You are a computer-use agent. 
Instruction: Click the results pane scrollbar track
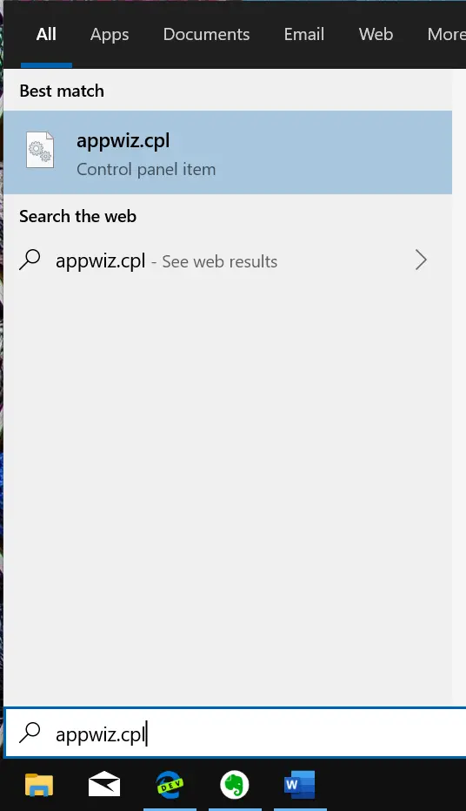[459, 388]
